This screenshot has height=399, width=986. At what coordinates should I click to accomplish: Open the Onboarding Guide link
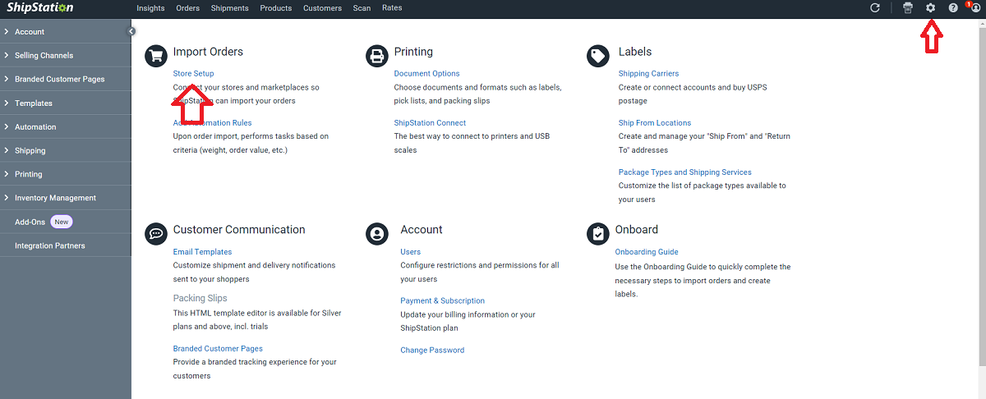647,252
